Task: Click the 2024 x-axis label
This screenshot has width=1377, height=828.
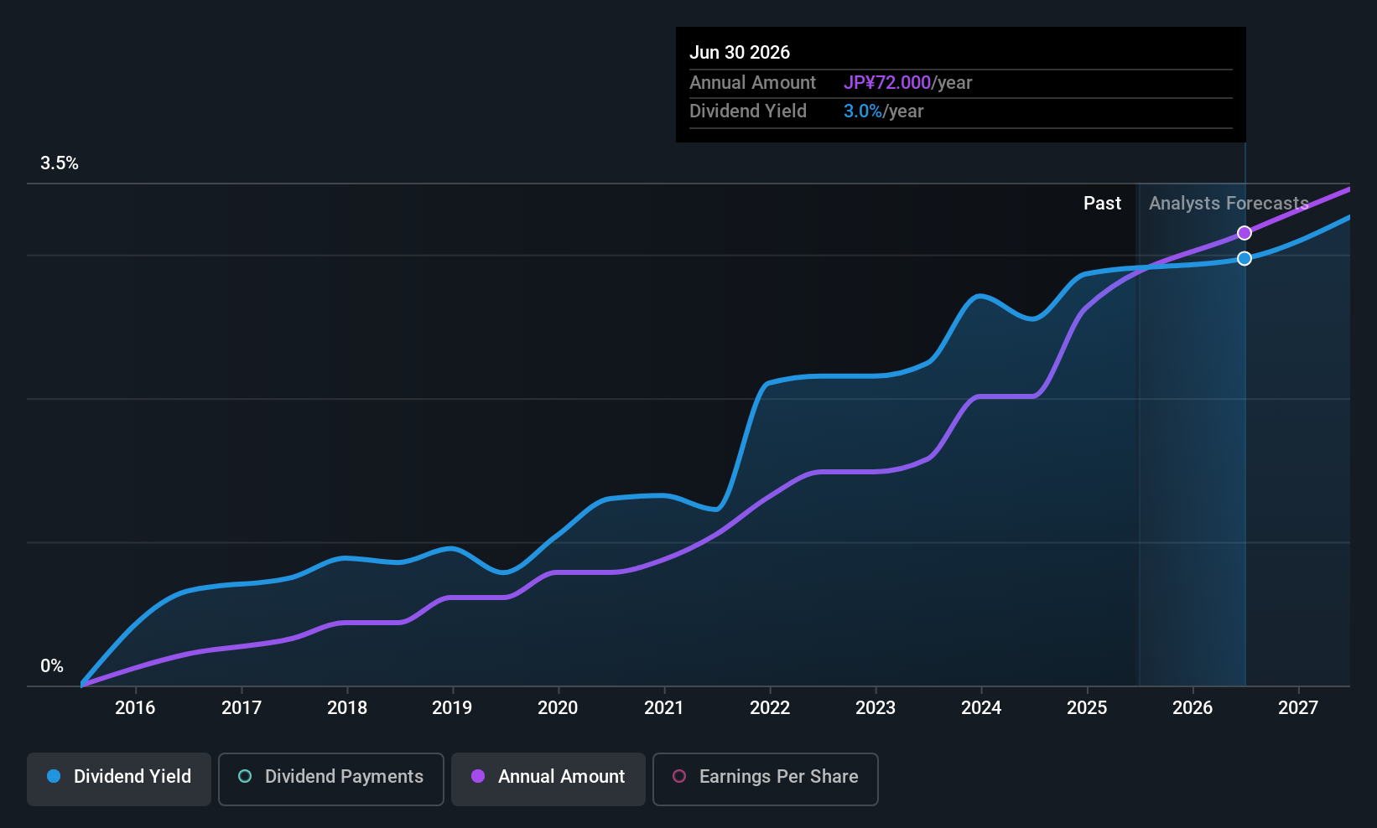Action: tap(981, 707)
